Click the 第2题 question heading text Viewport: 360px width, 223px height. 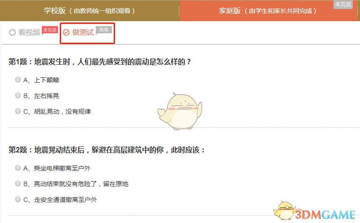pos(107,150)
